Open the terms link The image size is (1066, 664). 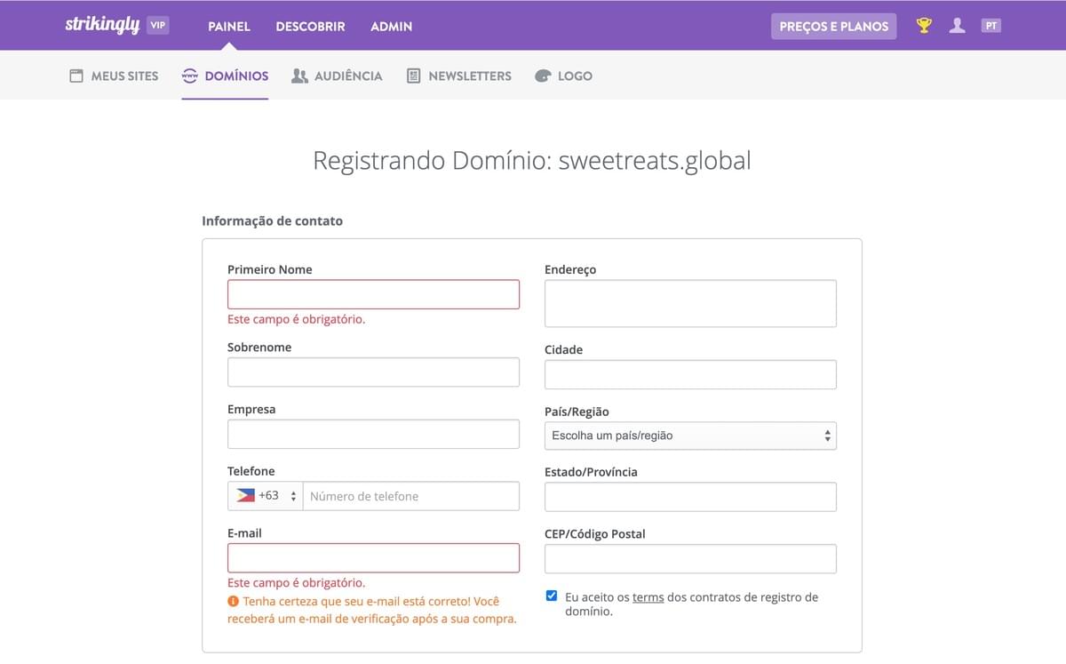[x=648, y=597]
